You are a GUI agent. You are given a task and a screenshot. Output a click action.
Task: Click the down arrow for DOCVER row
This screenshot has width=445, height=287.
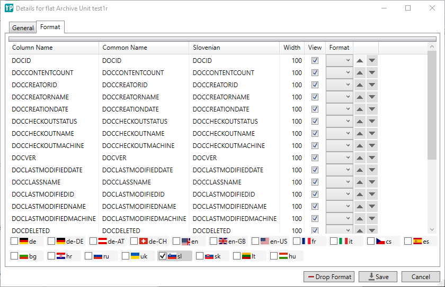(x=372, y=158)
